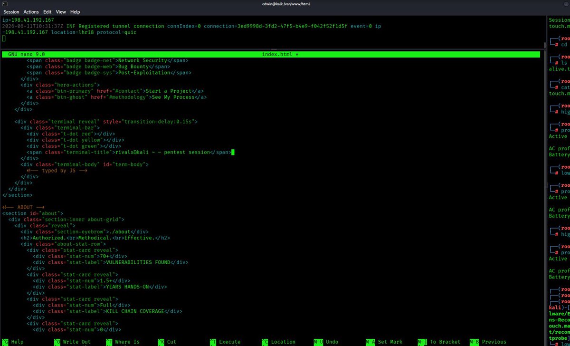Open the View menu
This screenshot has height=346, width=570.
point(61,11)
